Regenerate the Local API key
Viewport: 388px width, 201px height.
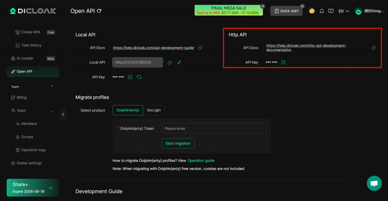(x=139, y=77)
